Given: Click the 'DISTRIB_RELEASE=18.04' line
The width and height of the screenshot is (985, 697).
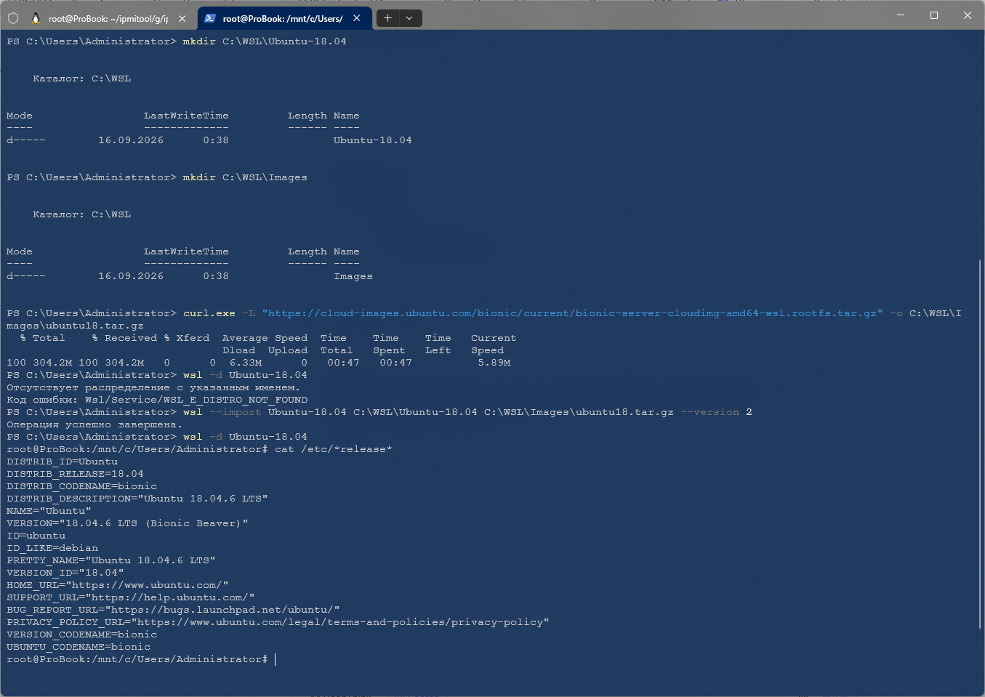Looking at the screenshot, I should pyautogui.click(x=76, y=474).
